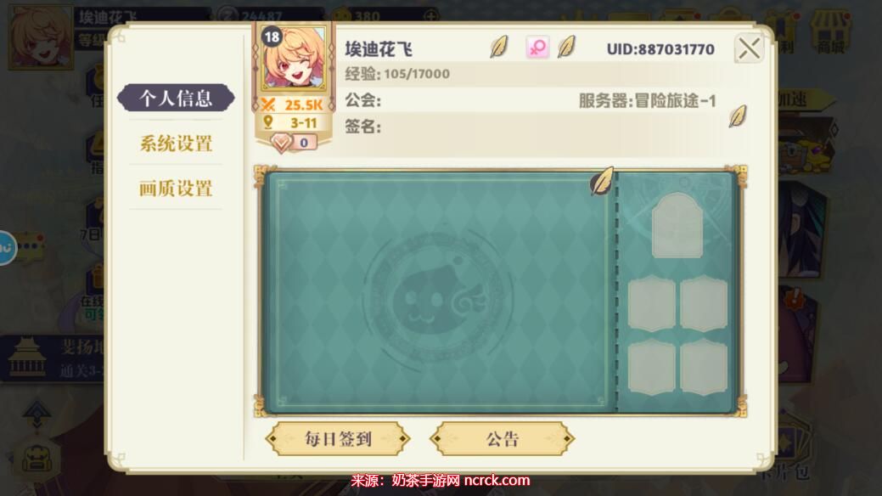Click the feather icon to edit the player name
Image resolution: width=882 pixels, height=496 pixels.
click(499, 48)
